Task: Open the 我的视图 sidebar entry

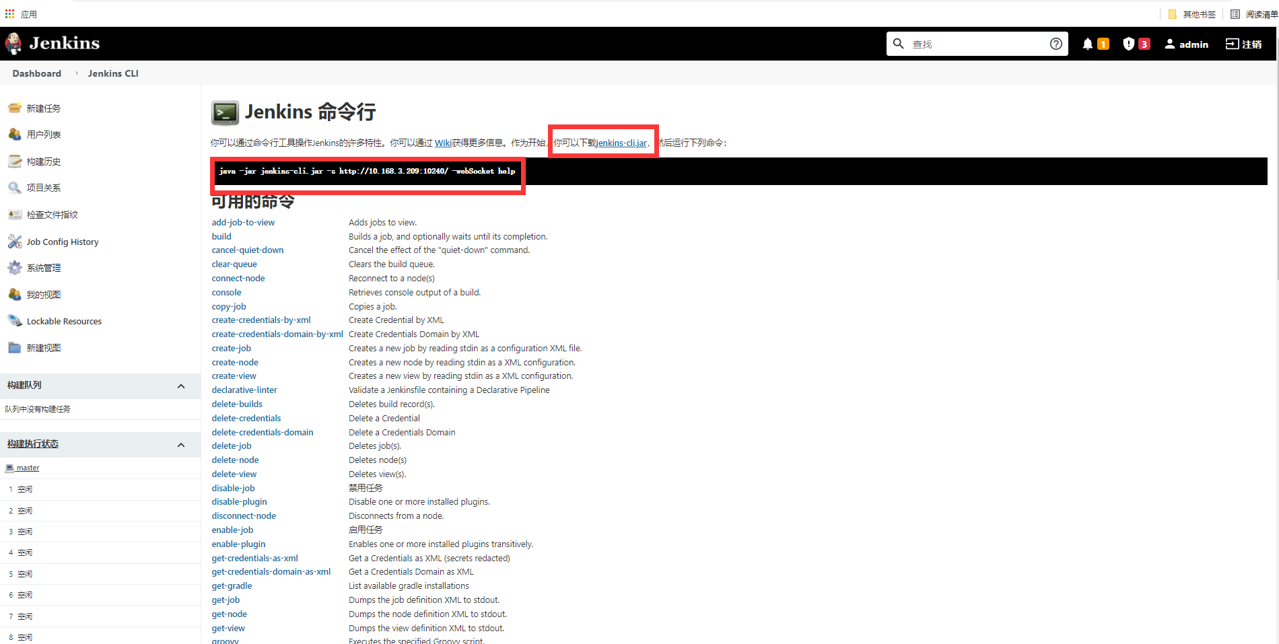Action: click(x=42, y=294)
